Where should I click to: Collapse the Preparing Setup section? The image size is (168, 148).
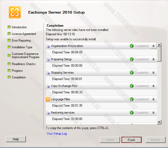(x=153, y=59)
